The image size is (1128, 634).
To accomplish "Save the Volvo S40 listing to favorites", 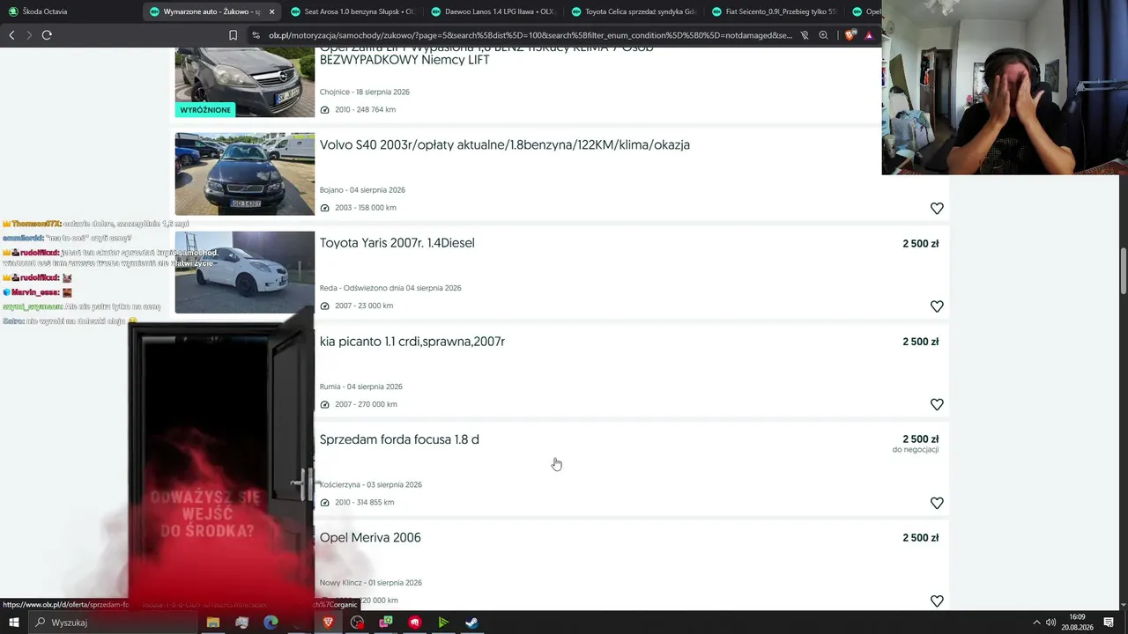I will 937,209.
